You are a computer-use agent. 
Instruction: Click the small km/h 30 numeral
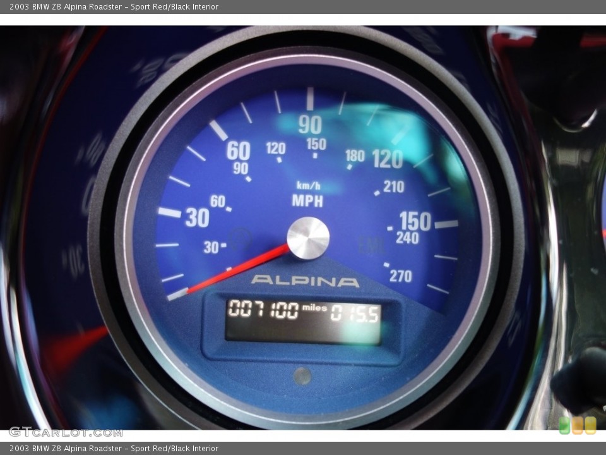211,247
